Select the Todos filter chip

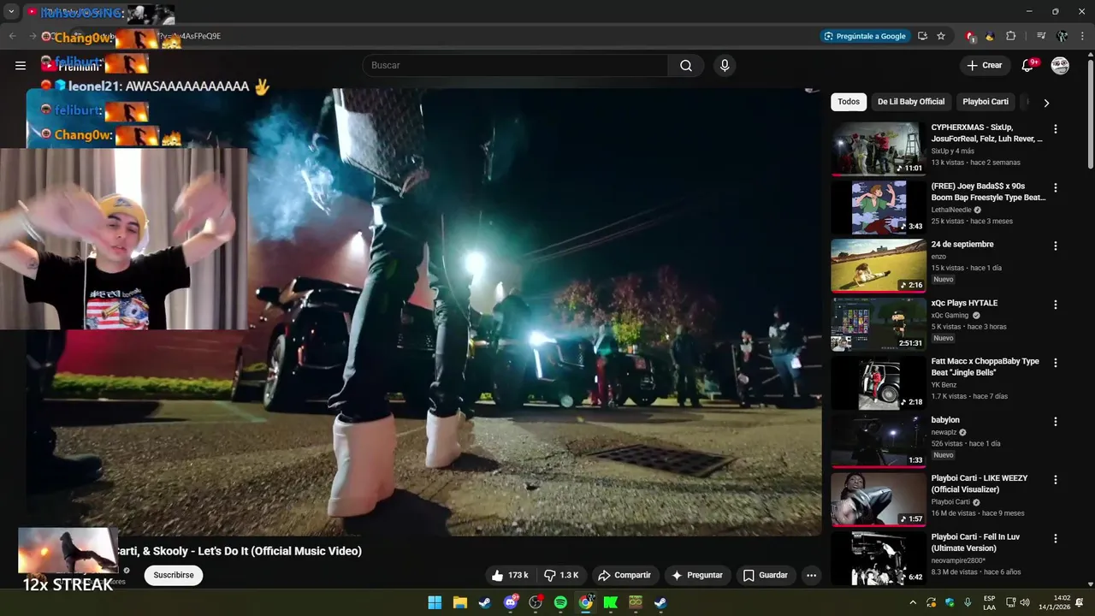pos(849,102)
